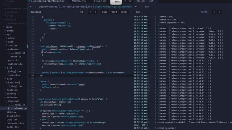Open index.tsx at the pages root
Image resolution: width=232 pixels, height=130 pixels.
13,127
